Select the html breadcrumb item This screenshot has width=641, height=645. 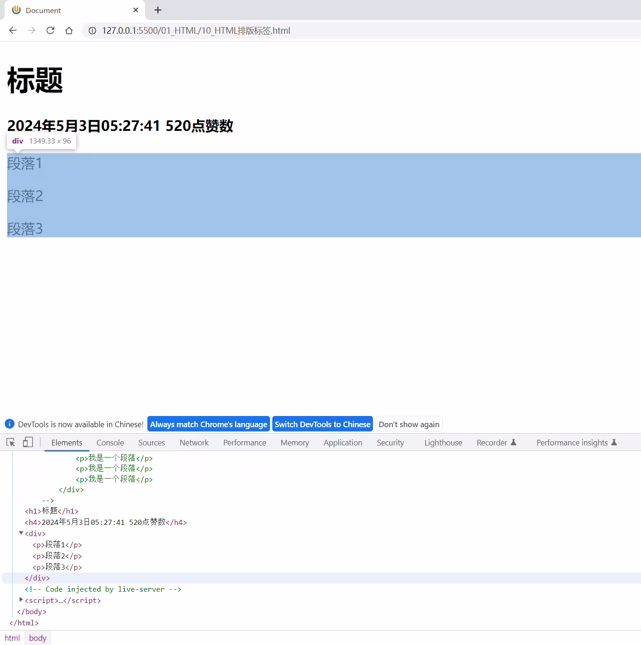click(12, 638)
